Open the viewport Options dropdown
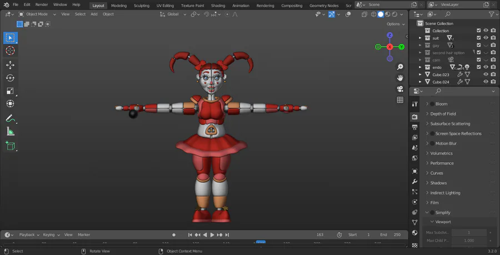 pos(396,24)
